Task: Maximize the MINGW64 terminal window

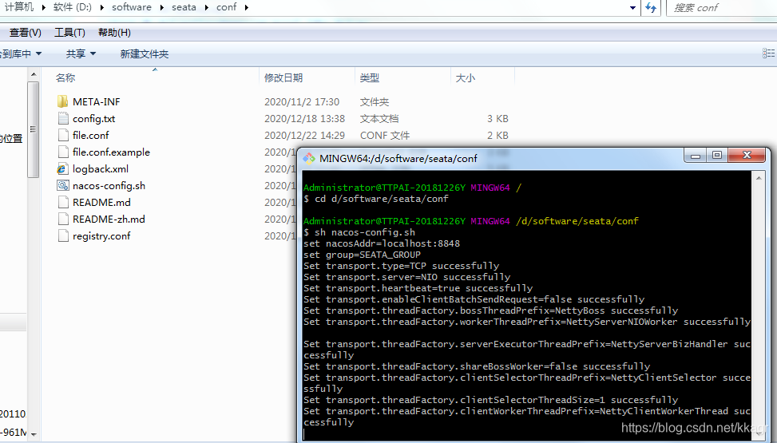Action: [x=716, y=155]
